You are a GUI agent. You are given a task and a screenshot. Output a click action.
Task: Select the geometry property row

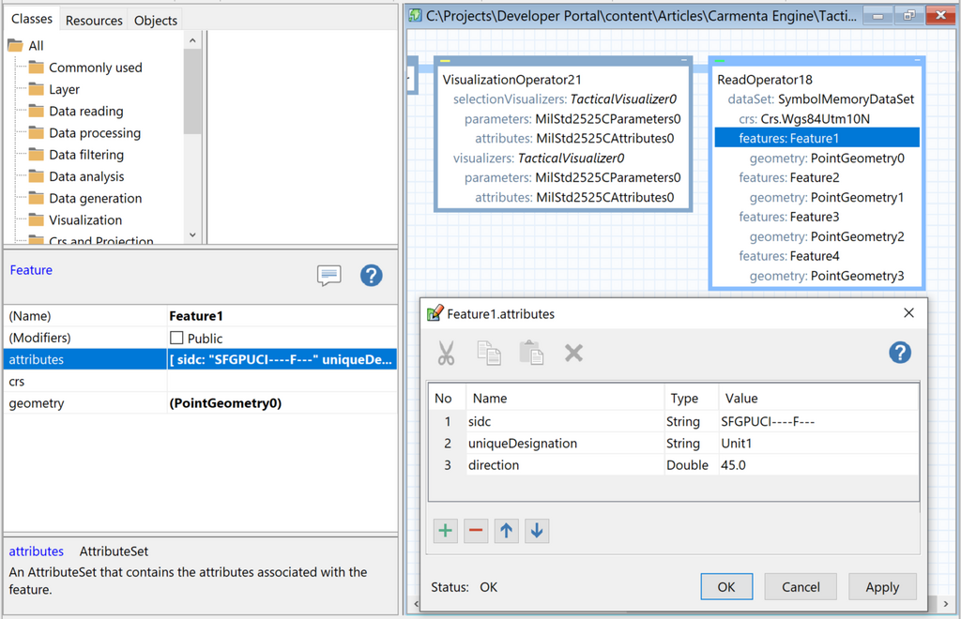pos(200,403)
